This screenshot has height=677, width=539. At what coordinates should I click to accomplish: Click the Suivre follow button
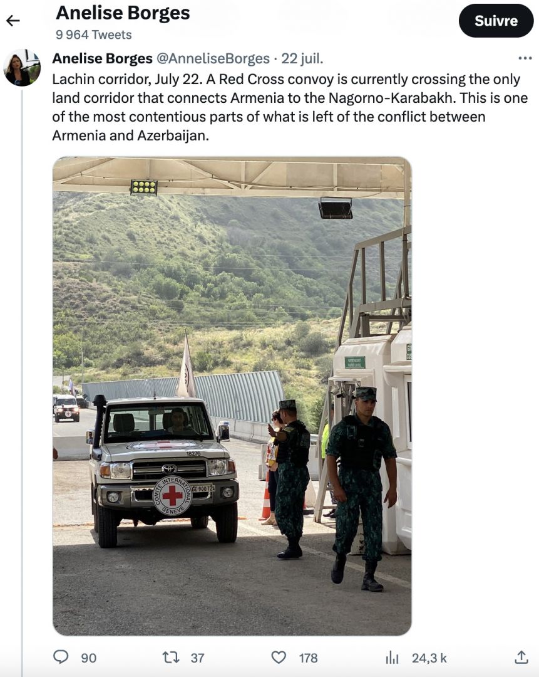click(x=496, y=21)
